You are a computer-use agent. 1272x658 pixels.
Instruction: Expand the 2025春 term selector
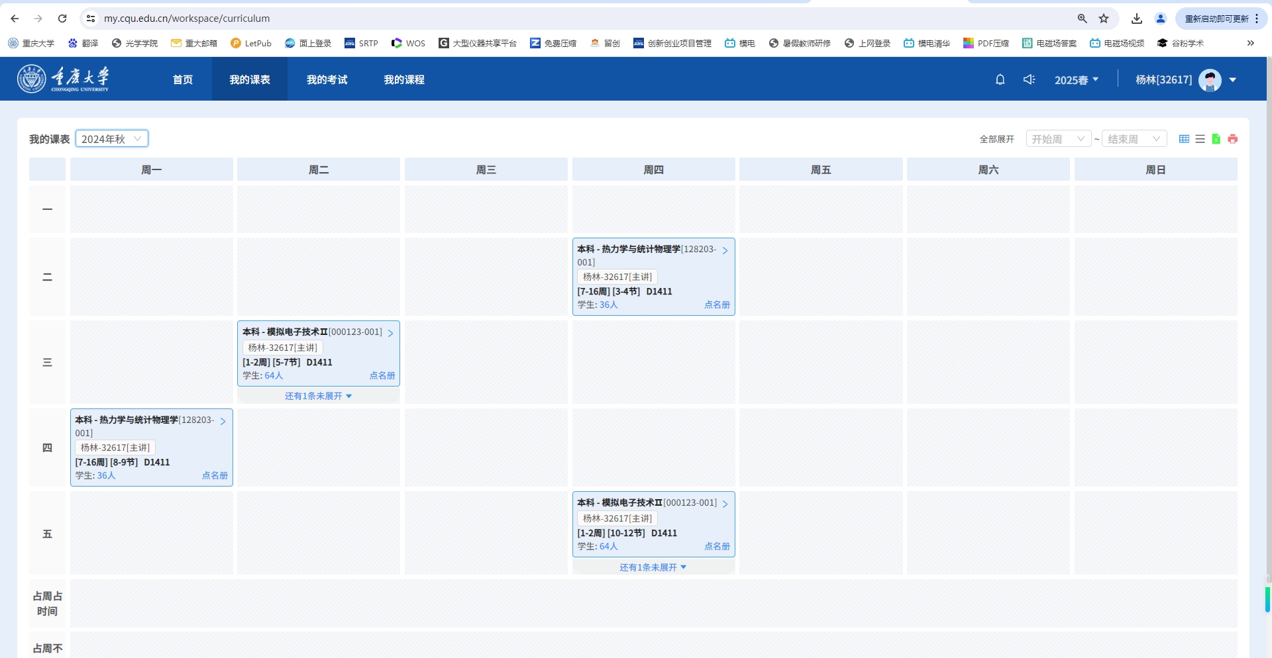[1077, 80]
